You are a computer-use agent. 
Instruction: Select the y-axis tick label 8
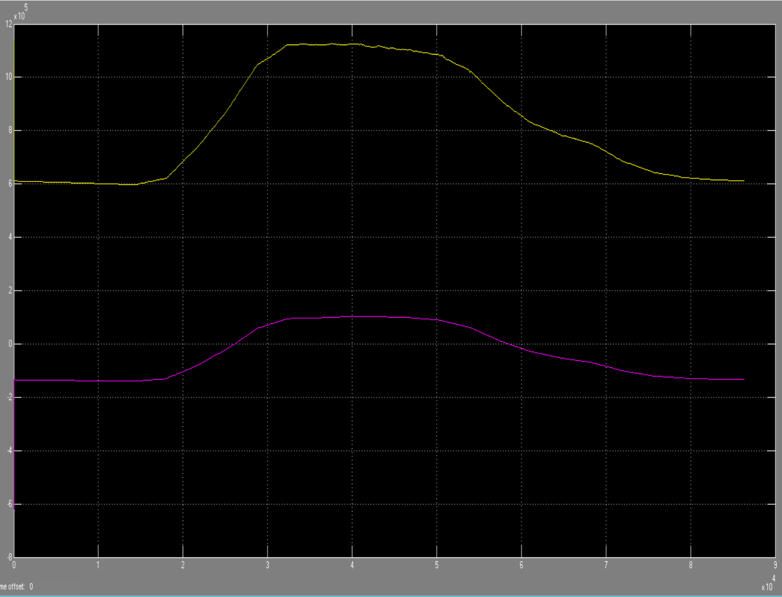(10, 131)
